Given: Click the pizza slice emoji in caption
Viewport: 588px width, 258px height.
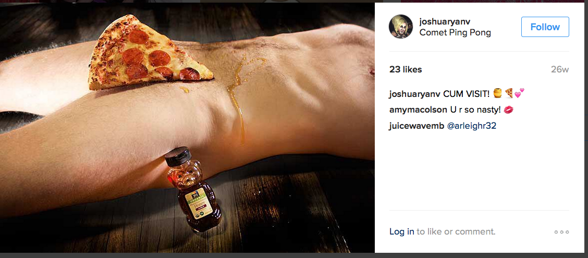Looking at the screenshot, I should [x=508, y=93].
